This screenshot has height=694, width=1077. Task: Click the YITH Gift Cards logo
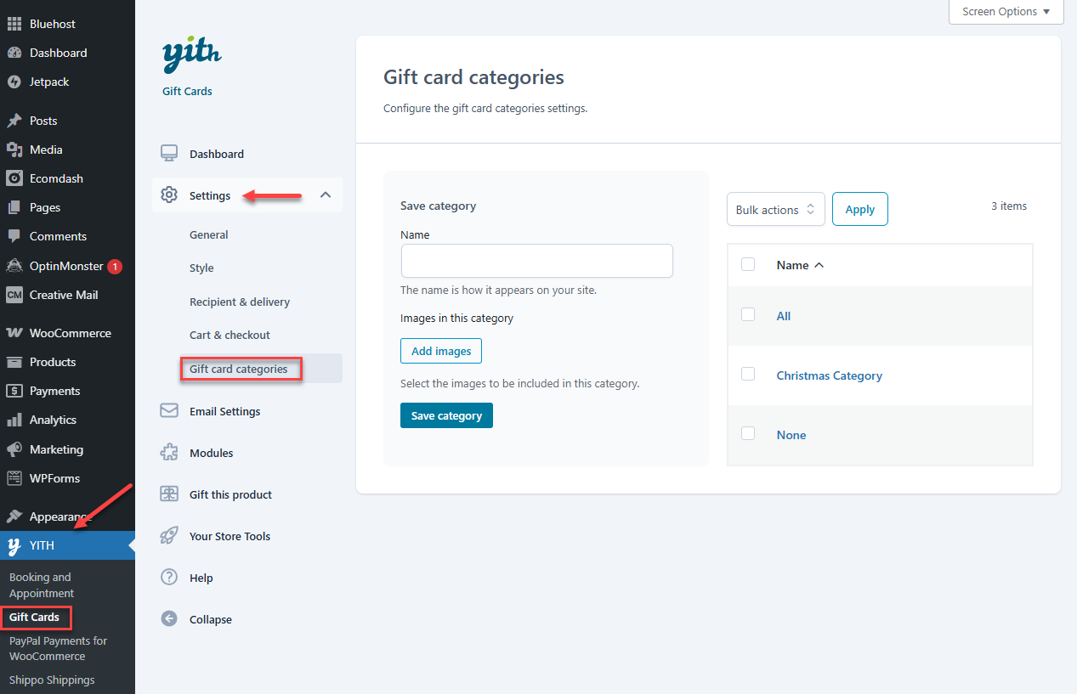(191, 54)
